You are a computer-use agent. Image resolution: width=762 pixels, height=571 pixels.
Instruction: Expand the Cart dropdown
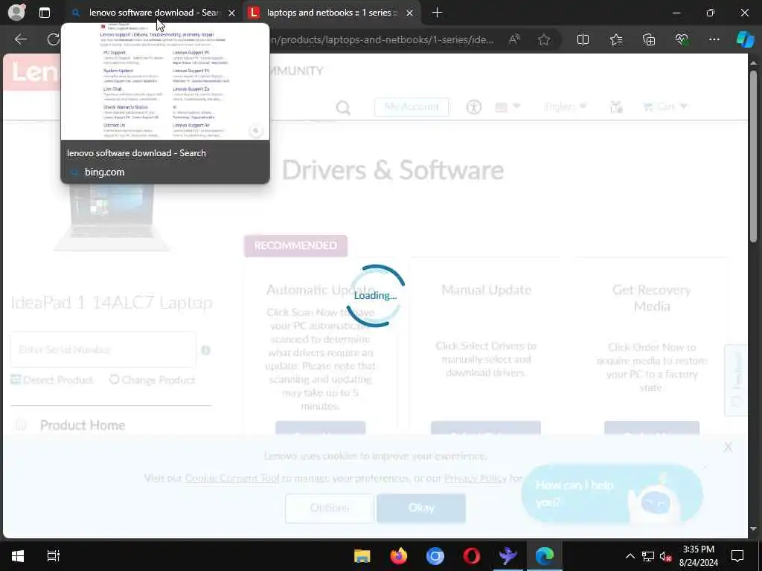pos(665,106)
